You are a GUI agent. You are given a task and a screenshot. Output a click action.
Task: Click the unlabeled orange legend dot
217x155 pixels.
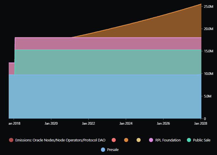coord(126,140)
